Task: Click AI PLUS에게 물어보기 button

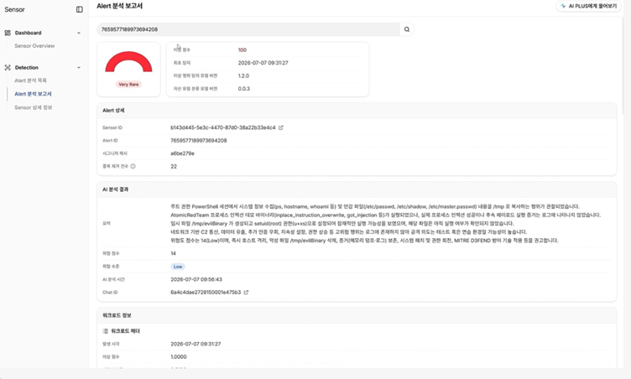Action: [x=589, y=6]
